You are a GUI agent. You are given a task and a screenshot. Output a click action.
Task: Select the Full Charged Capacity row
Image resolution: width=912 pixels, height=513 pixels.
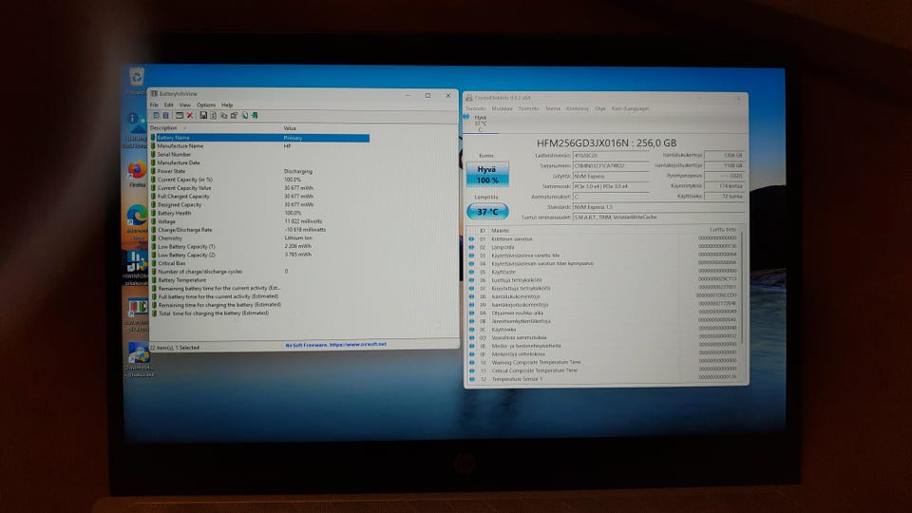[260, 196]
